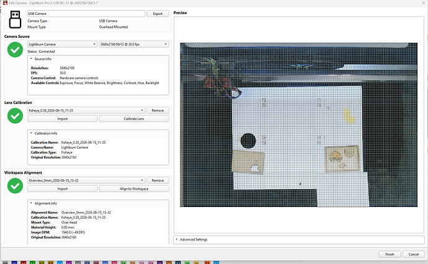Collapse the Calibration Info section

31,133
